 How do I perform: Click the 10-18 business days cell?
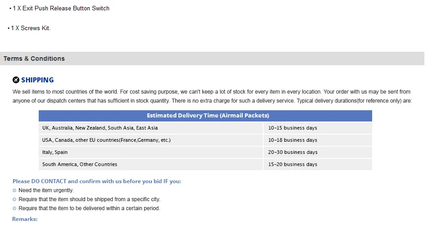pyautogui.click(x=318, y=140)
